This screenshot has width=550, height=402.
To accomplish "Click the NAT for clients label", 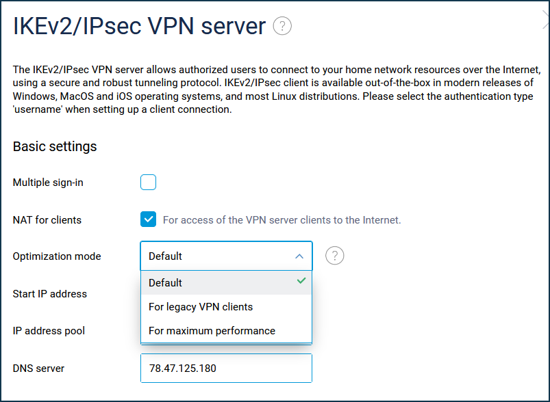I will 47,220.
